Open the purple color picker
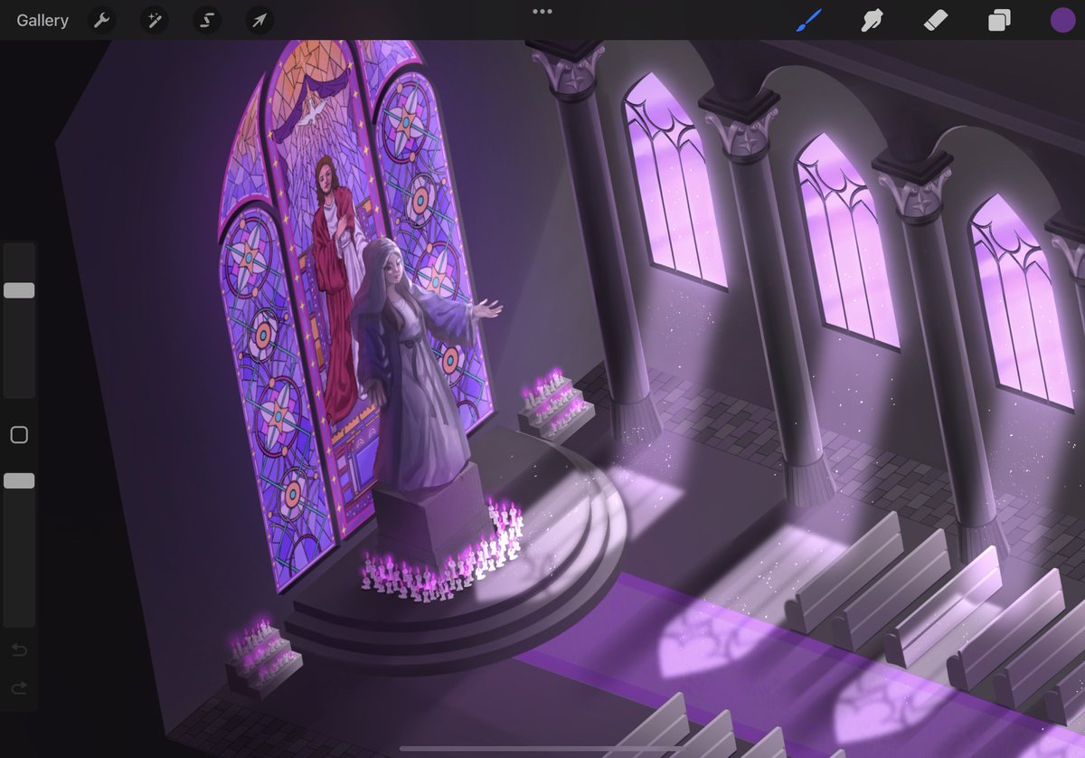1085x758 pixels. [x=1062, y=20]
